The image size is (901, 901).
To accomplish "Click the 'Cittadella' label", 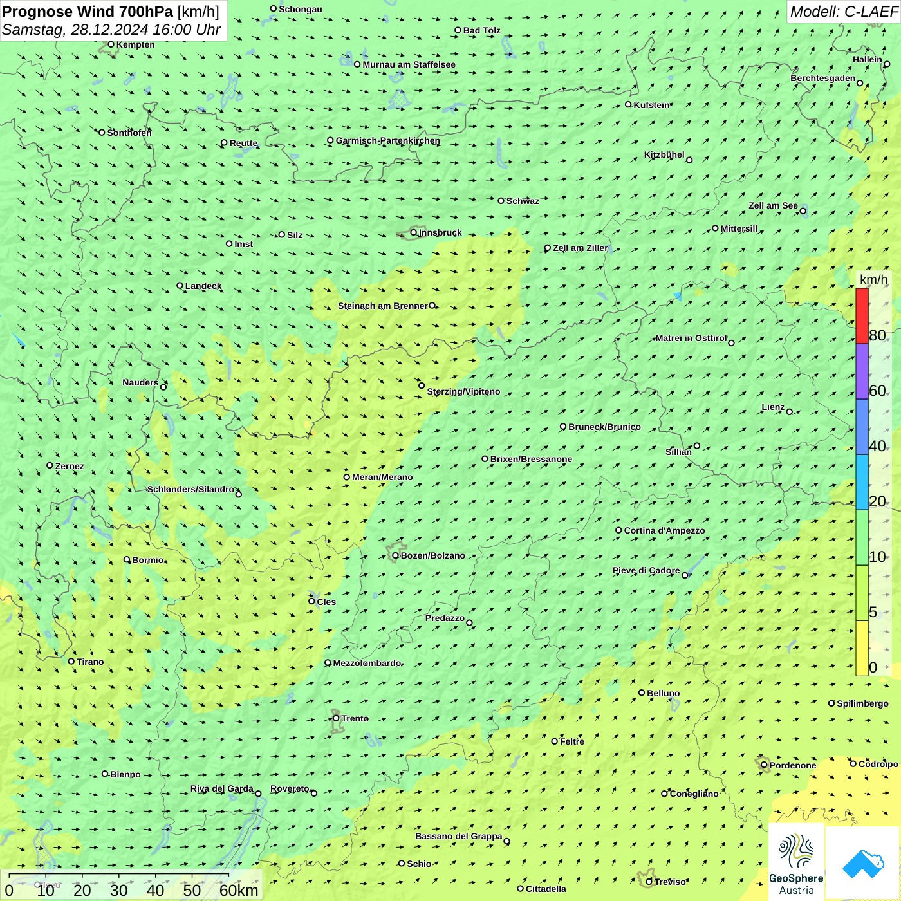I will pyautogui.click(x=546, y=889).
